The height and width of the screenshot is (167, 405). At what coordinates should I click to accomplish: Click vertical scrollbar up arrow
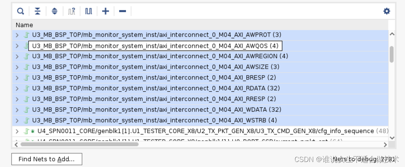pyautogui.click(x=392, y=34)
